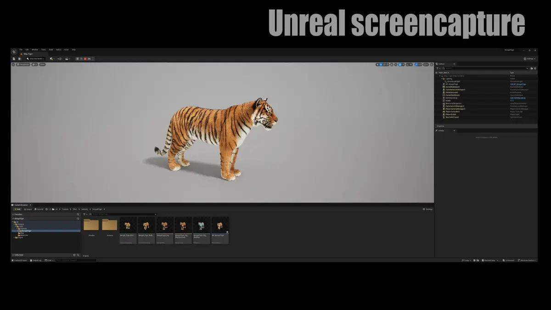Screen dimensions: 551x310
Task: Open the Help menu
Action: [73, 50]
